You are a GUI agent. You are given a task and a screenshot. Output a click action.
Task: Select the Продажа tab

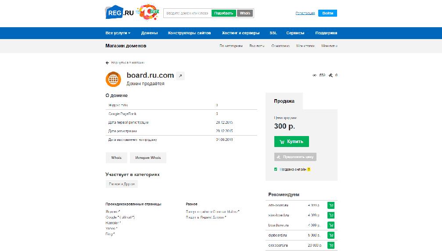tap(284, 101)
